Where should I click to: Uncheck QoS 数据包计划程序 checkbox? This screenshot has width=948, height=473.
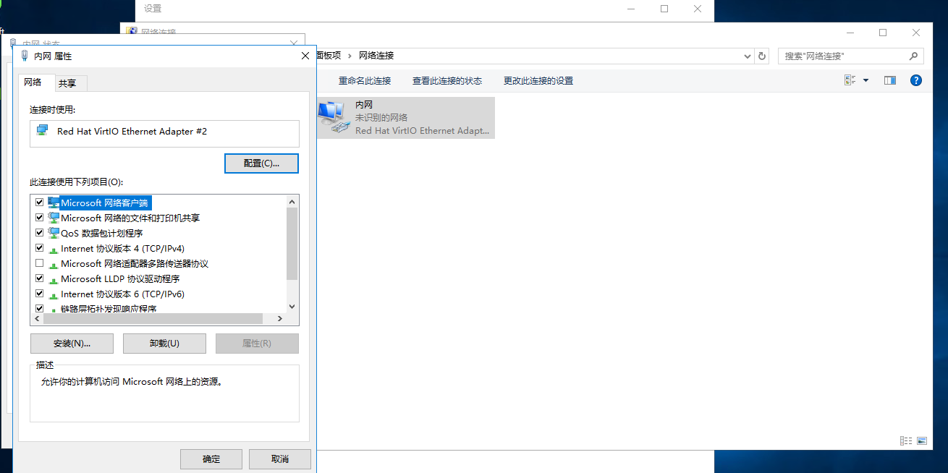[x=39, y=233]
